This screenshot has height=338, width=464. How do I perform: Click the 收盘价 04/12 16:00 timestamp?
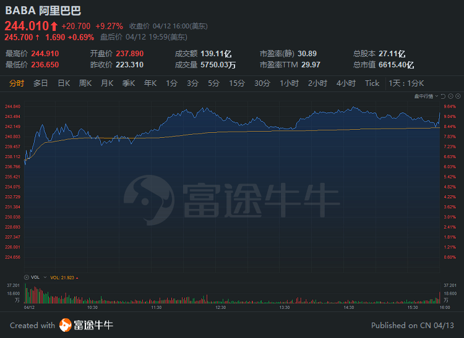(168, 27)
